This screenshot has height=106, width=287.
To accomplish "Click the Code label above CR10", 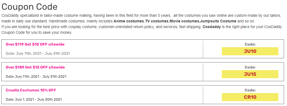I will pos(250,90).
